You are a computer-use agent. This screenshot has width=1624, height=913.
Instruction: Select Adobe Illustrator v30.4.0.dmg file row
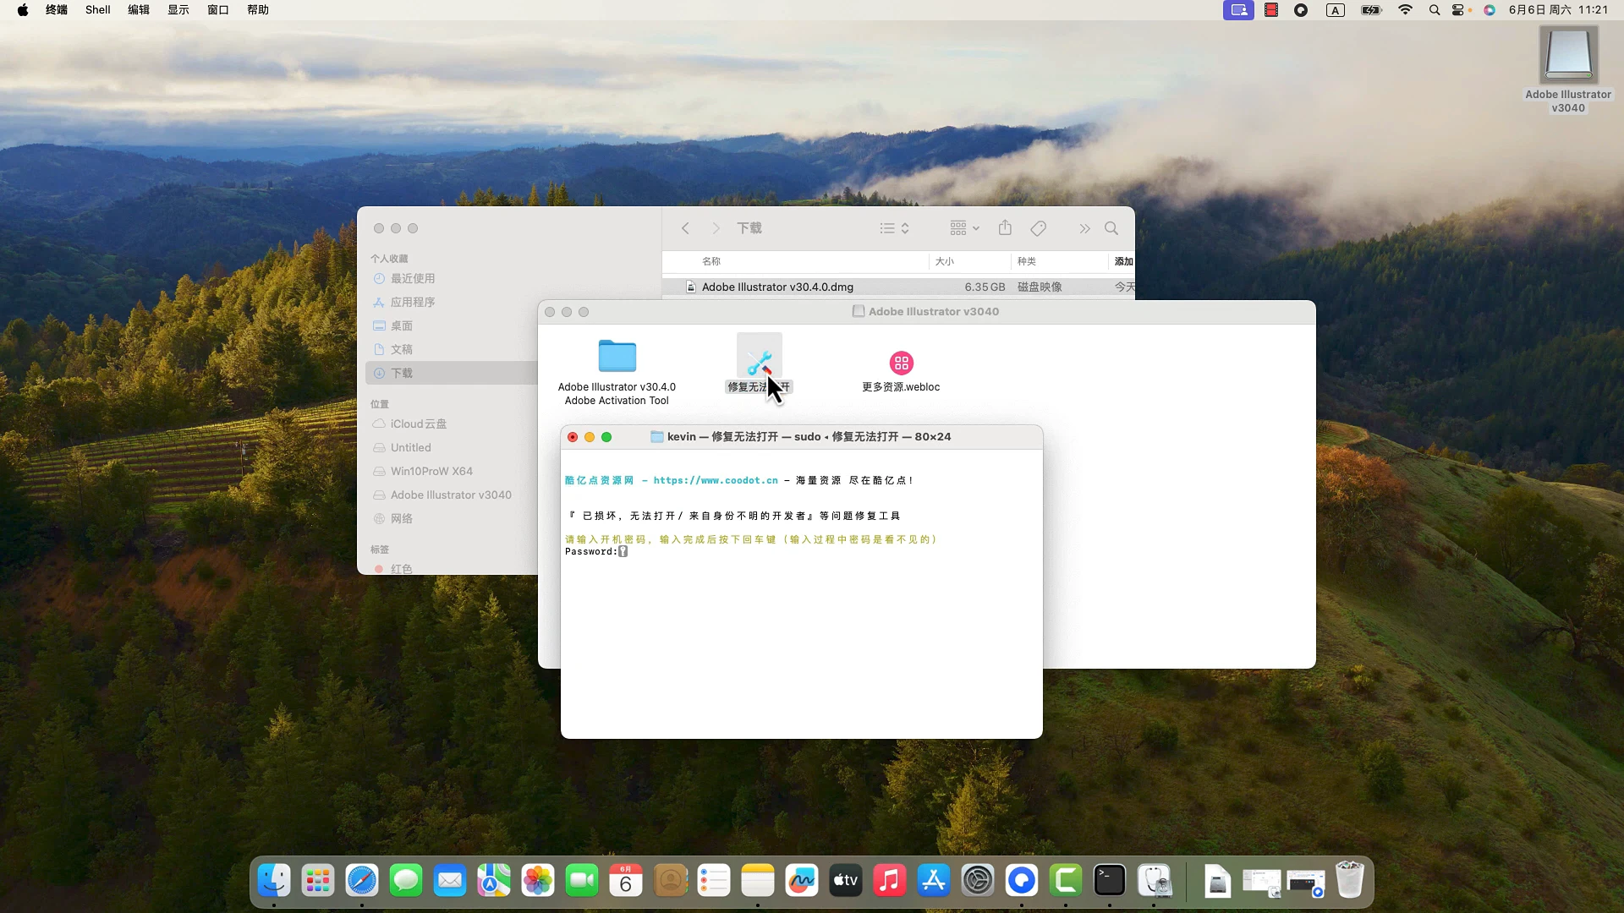click(898, 287)
